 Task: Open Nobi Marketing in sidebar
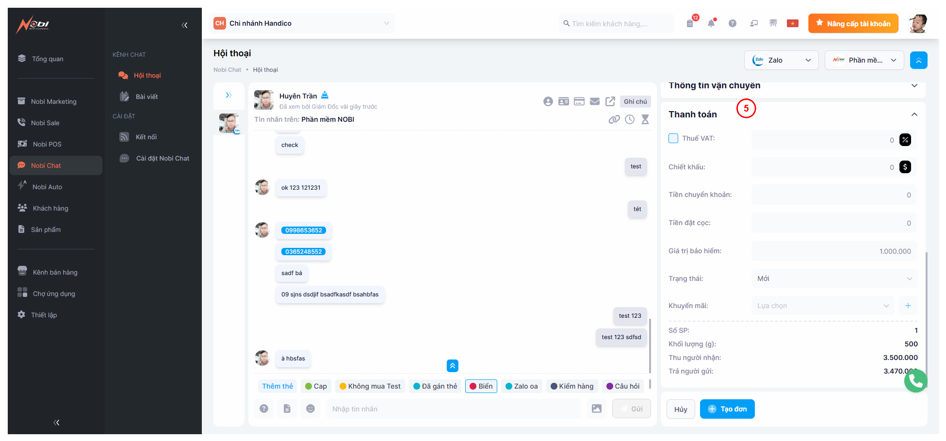[x=53, y=101]
